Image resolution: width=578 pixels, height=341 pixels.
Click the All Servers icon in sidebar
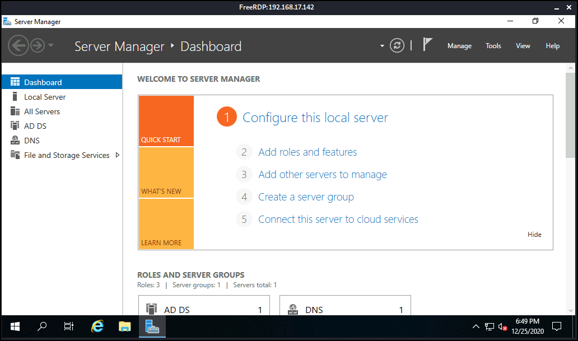15,111
